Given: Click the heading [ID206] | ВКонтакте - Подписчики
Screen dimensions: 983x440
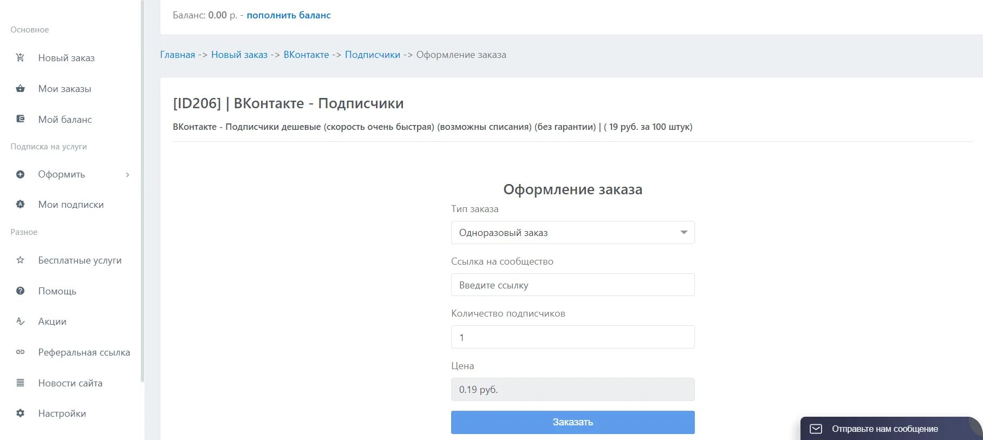Looking at the screenshot, I should [x=288, y=103].
